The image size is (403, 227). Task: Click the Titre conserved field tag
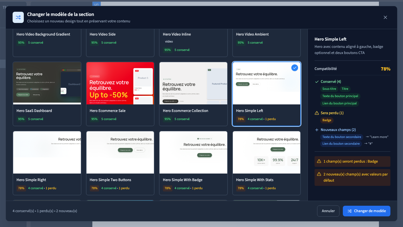click(x=345, y=89)
